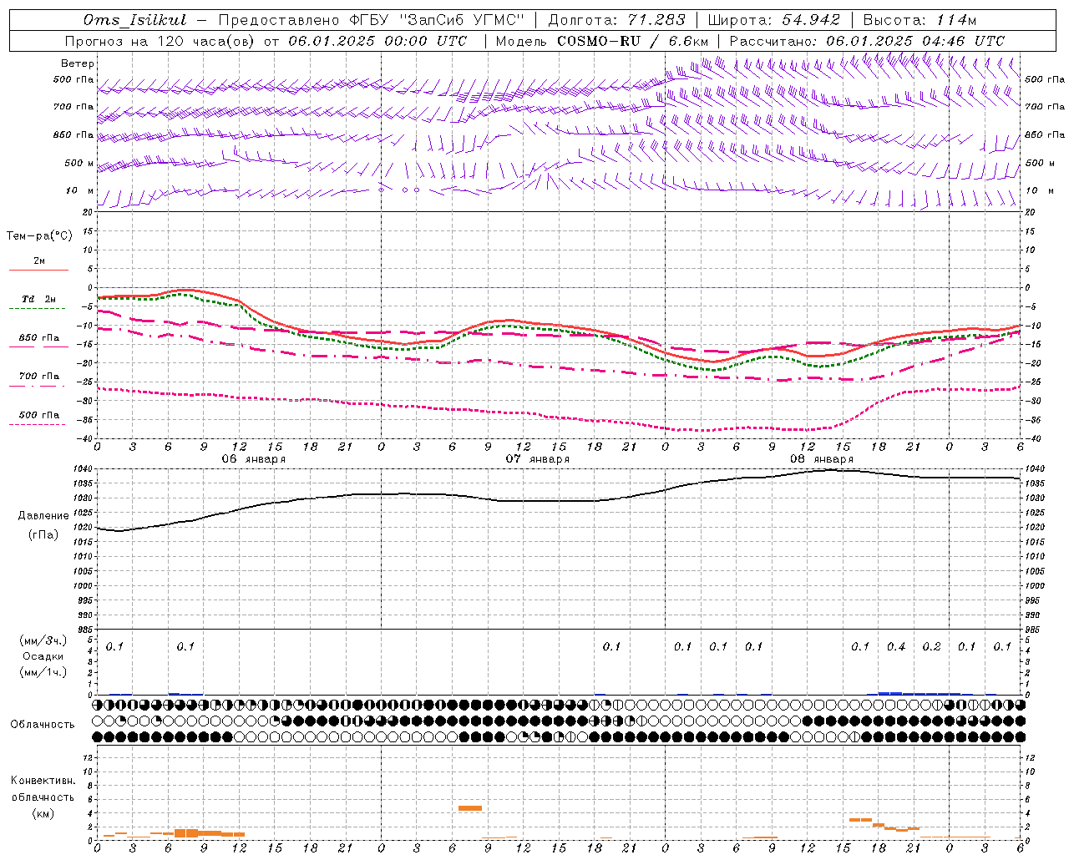Click the station name Oms_Isilkul in header
1069x855 pixels.
(135, 20)
